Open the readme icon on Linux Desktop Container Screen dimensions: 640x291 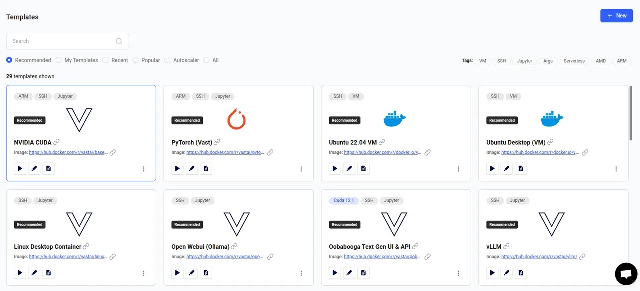[48, 272]
